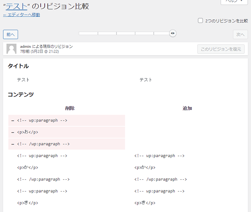Click removed line "<p>お</p>"

(x=67, y=132)
